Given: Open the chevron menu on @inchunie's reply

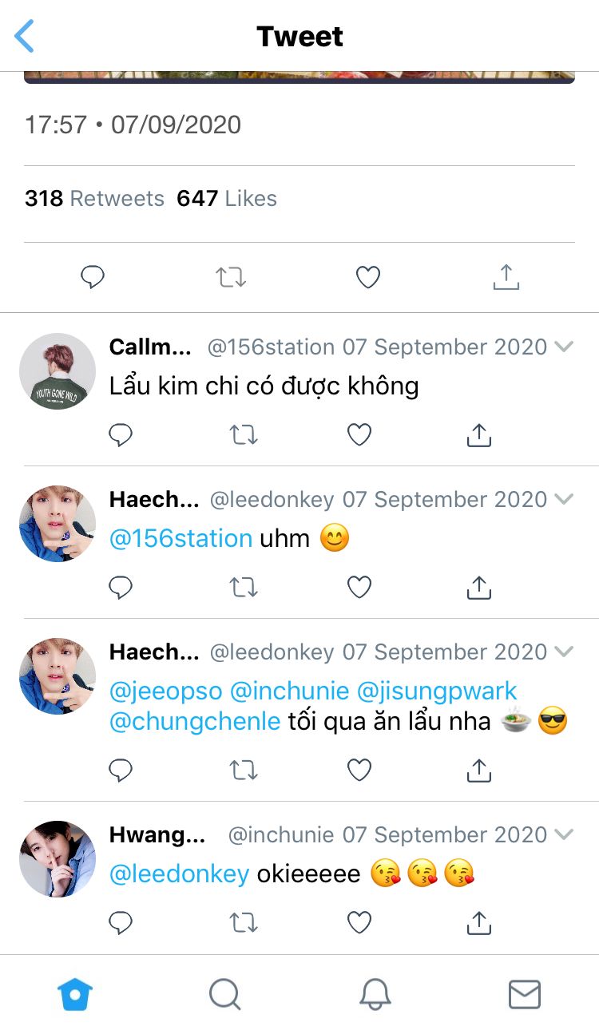Looking at the screenshot, I should tap(564, 835).
